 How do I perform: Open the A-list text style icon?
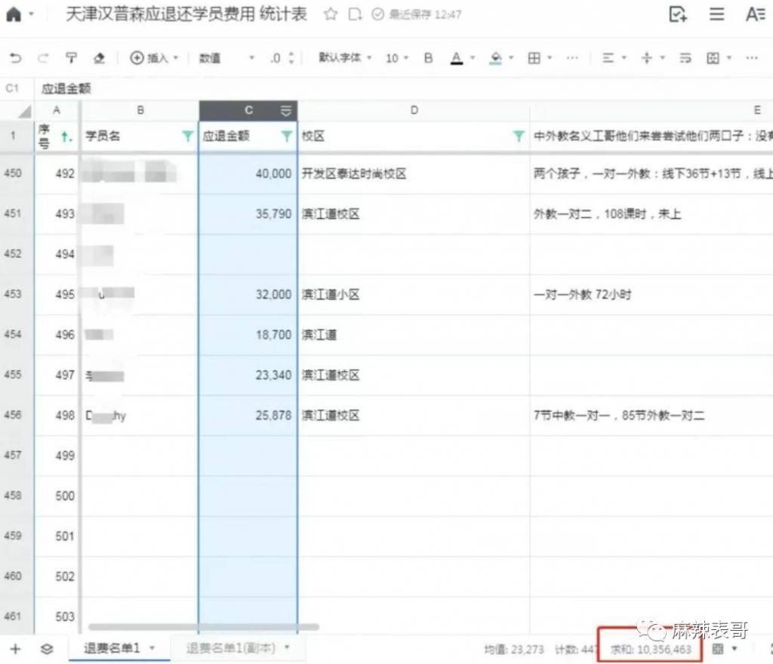coord(755,14)
